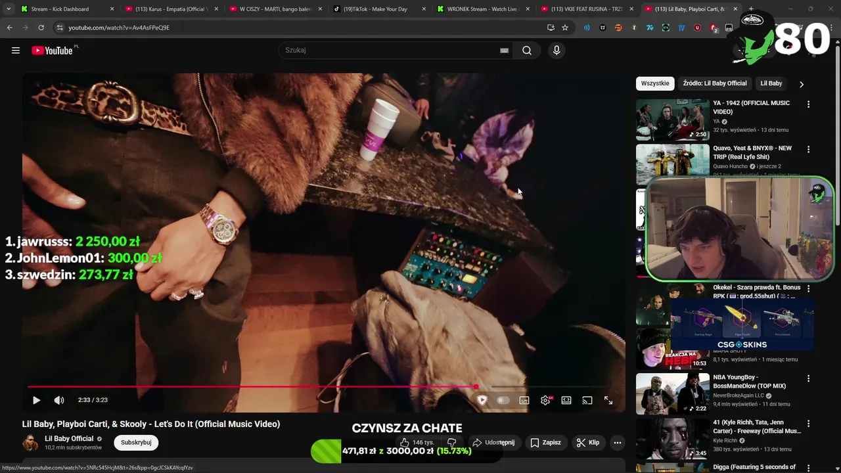Viewport: 841px width, 473px height.
Task: Start voice search with the microphone
Action: pyautogui.click(x=557, y=51)
